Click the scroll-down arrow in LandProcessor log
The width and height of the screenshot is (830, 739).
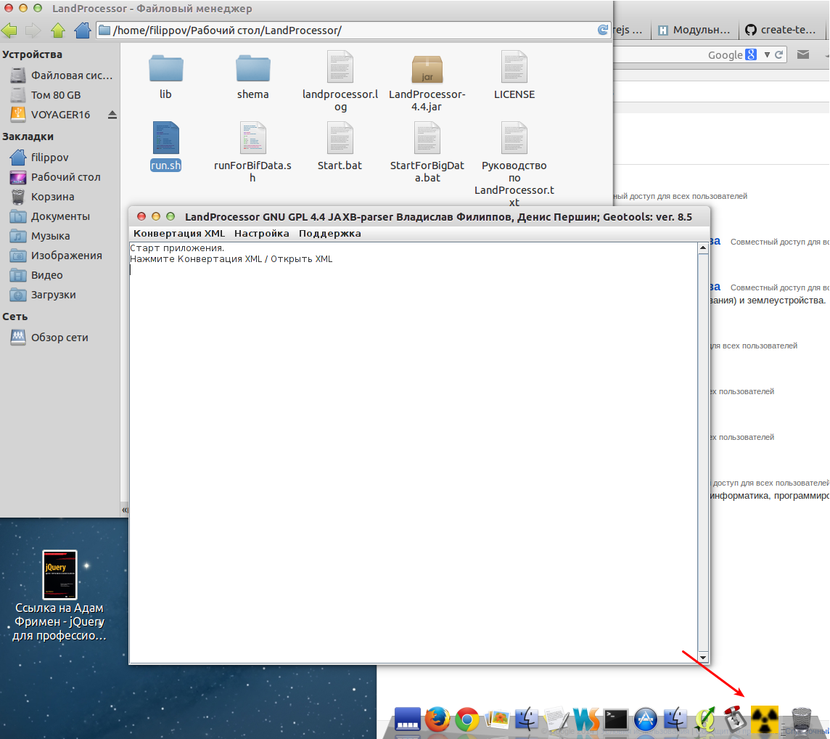(x=703, y=658)
